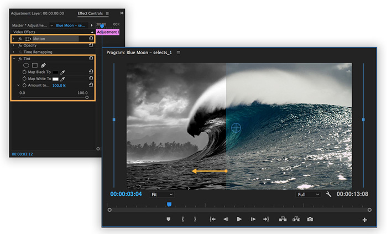Click the Program monitor blue playhead marker
387x234 pixels.
[x=169, y=204]
